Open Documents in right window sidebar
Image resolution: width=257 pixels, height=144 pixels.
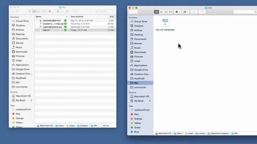point(140,39)
